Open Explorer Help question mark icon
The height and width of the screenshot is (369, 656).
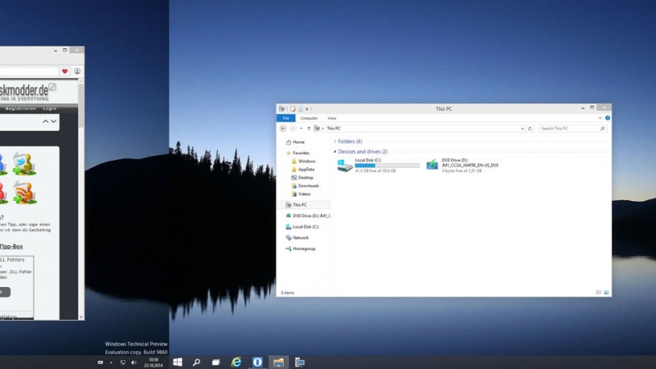coord(607,118)
